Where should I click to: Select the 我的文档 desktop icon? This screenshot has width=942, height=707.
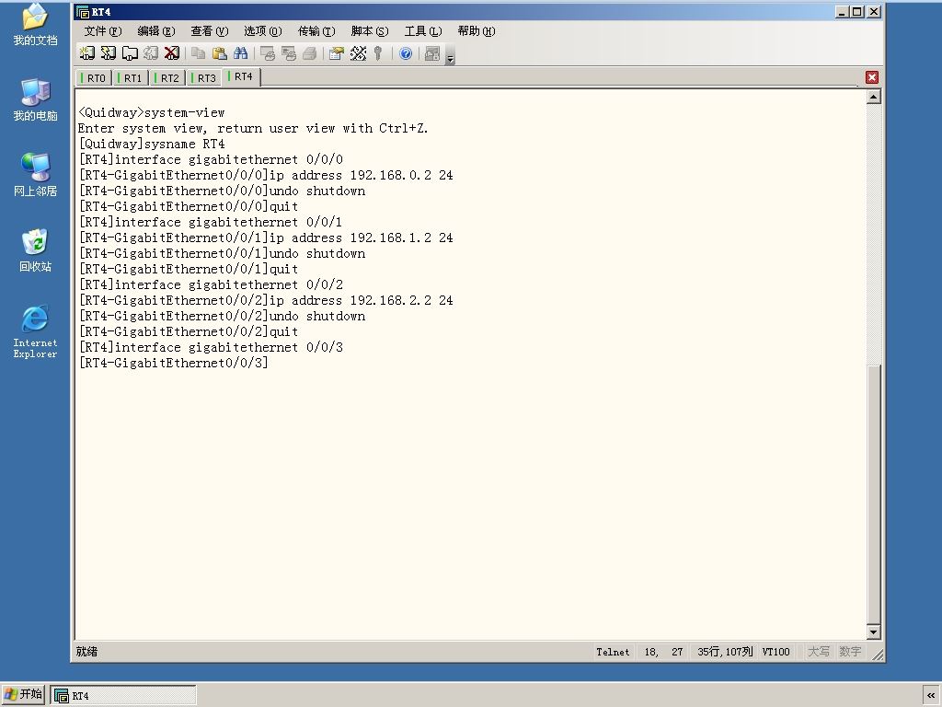[36, 25]
